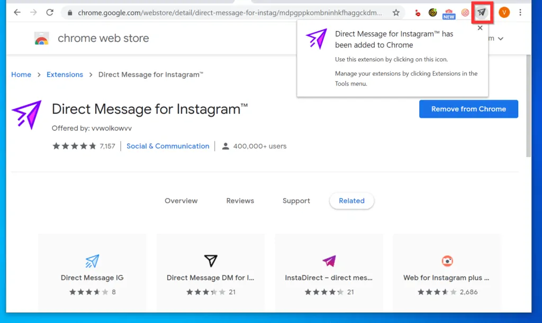Switch to the Support tab
The image size is (542, 323).
[296, 201]
